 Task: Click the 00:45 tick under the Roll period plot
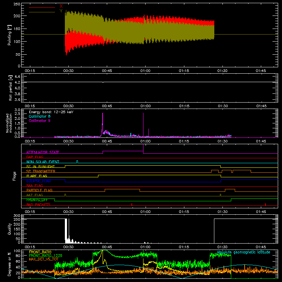[107, 106]
